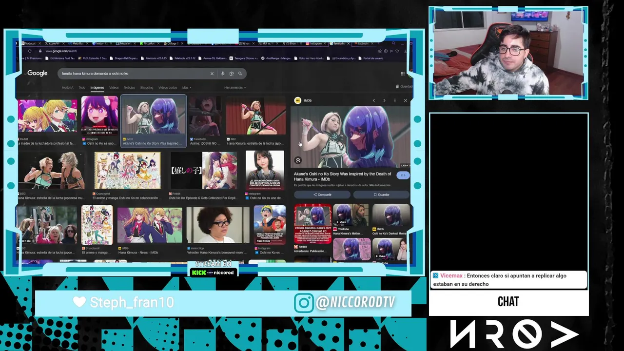The width and height of the screenshot is (624, 351).
Task: Close the image preview panel
Action: click(x=405, y=100)
